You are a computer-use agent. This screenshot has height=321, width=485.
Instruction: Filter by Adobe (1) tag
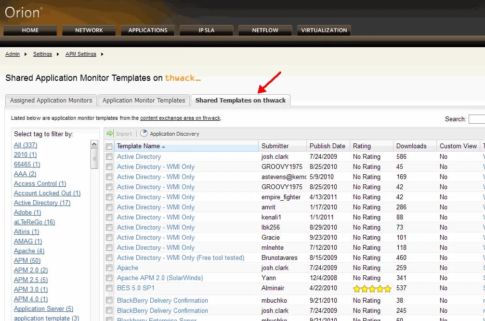[x=27, y=213]
